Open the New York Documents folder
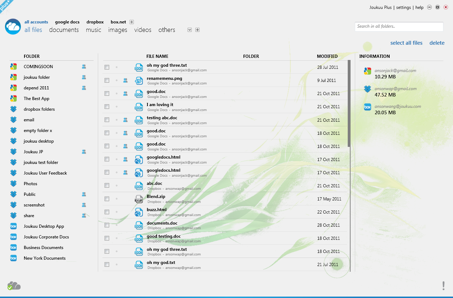The image size is (453, 298). (45, 258)
